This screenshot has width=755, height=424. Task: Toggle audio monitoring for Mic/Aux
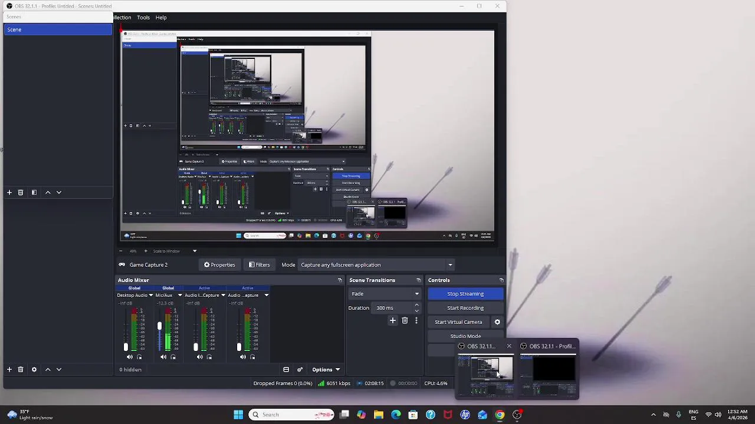click(x=173, y=357)
